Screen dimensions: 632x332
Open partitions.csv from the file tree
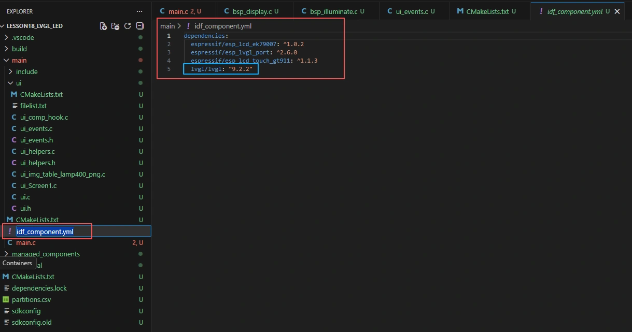(31, 299)
